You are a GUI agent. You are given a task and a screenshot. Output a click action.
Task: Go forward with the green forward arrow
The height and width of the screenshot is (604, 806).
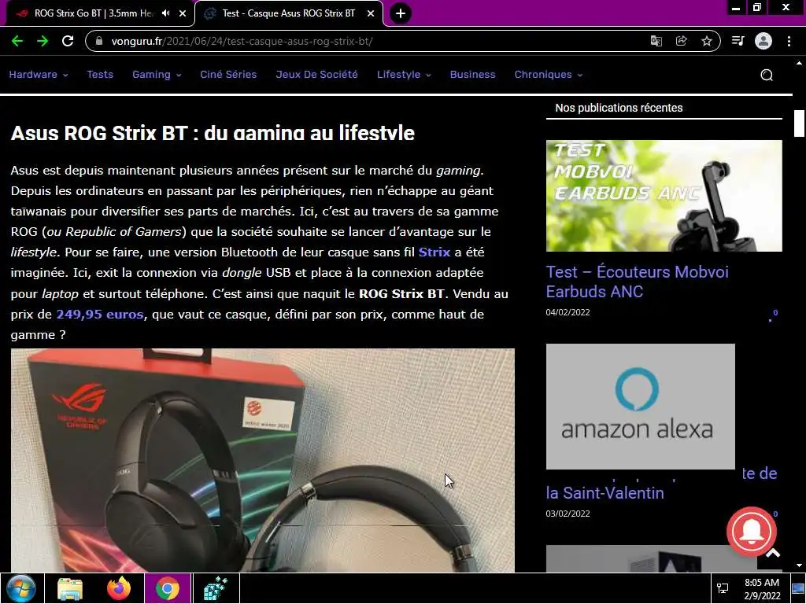click(43, 41)
